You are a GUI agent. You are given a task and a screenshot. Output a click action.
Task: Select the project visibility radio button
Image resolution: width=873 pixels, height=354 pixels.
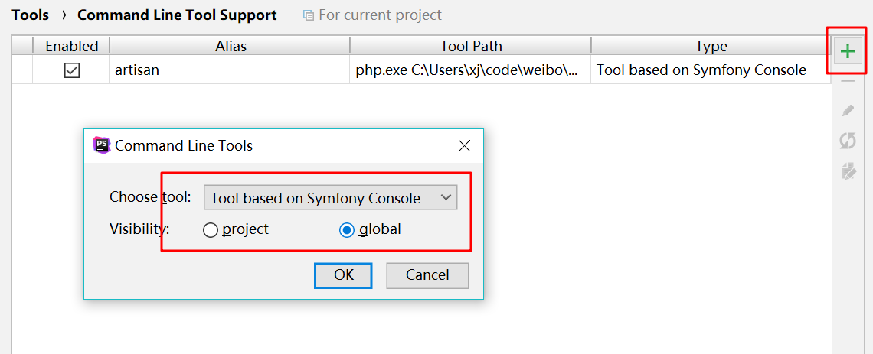point(211,230)
